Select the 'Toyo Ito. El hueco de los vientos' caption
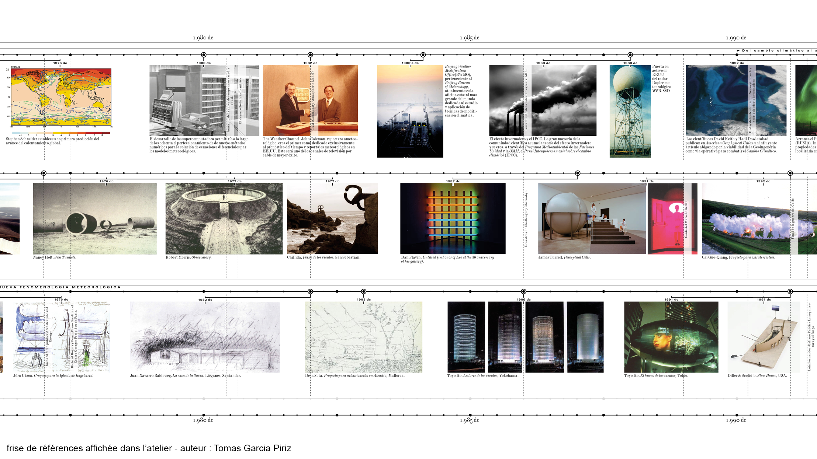The width and height of the screenshot is (817, 459). [x=656, y=375]
